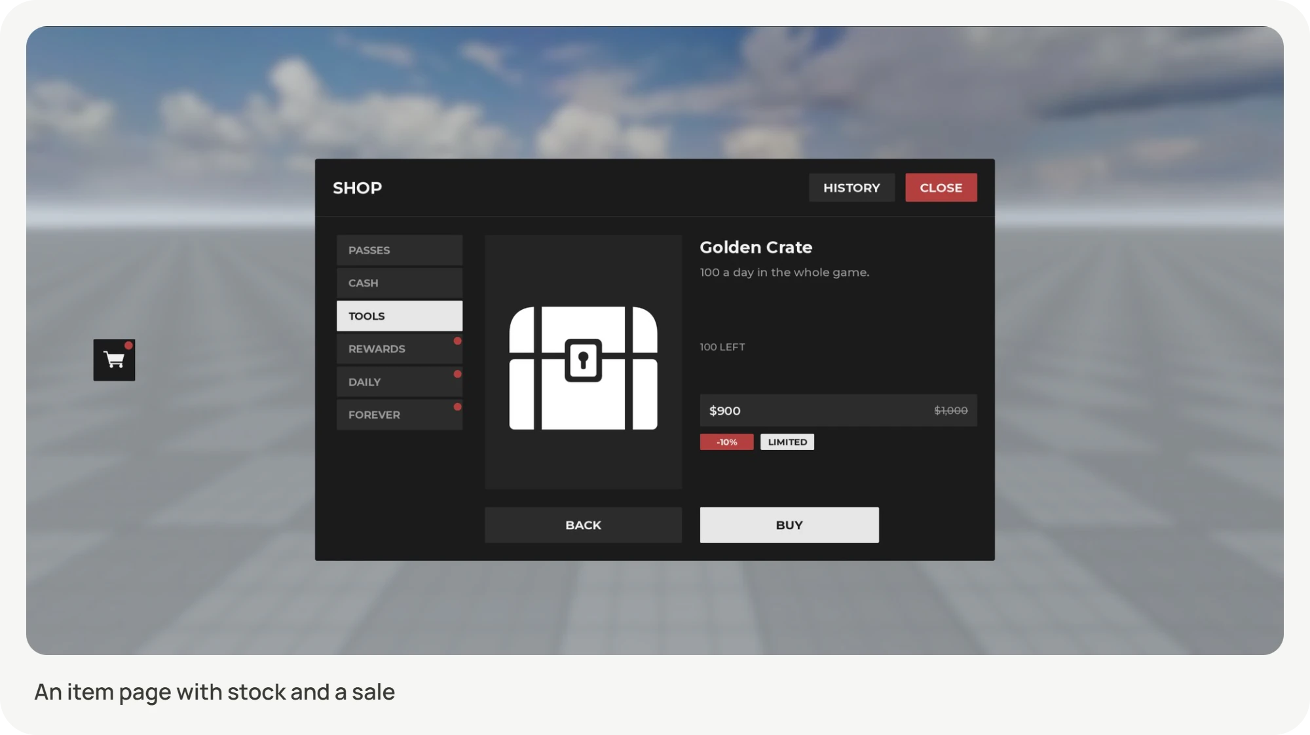Viewport: 1310px width, 735px height.
Task: Select the Passes category
Action: [x=400, y=250]
